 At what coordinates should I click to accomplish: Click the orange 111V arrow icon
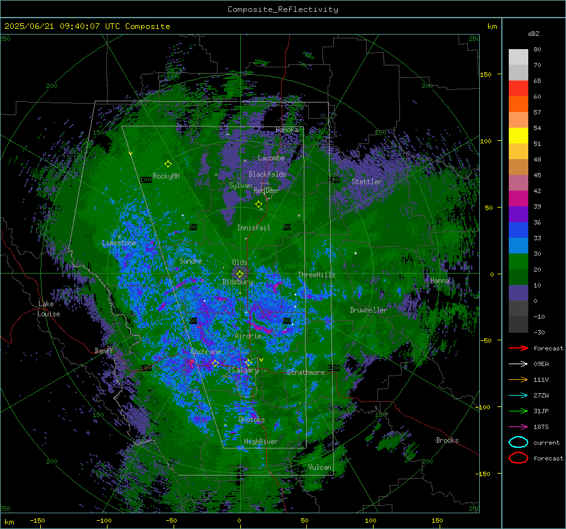(518, 379)
